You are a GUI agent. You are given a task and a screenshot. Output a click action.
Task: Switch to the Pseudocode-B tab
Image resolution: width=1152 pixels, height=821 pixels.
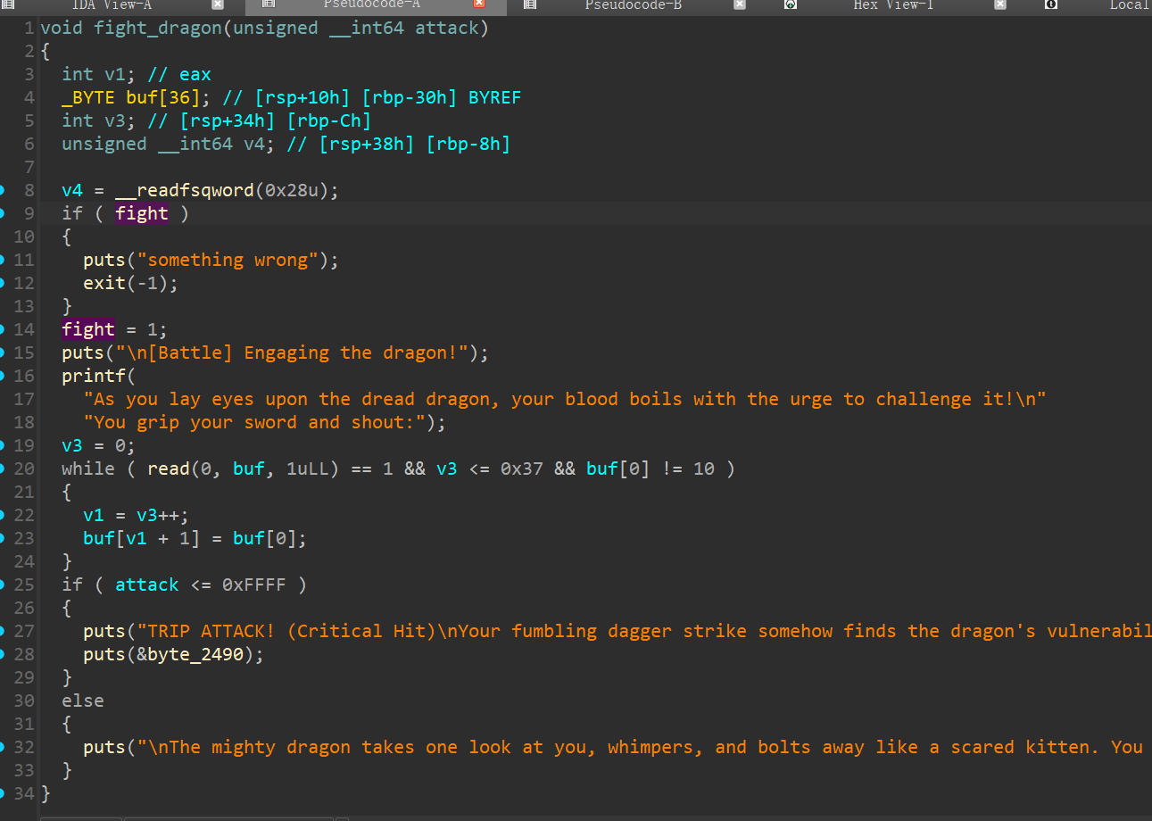(x=633, y=4)
